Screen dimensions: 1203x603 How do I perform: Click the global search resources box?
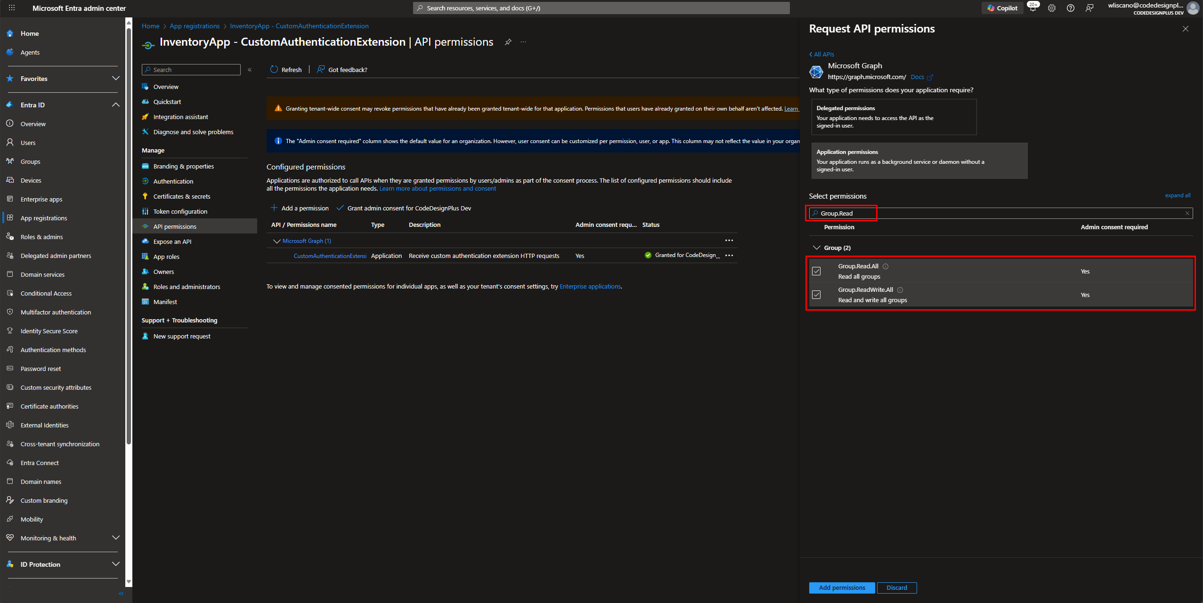tap(601, 8)
